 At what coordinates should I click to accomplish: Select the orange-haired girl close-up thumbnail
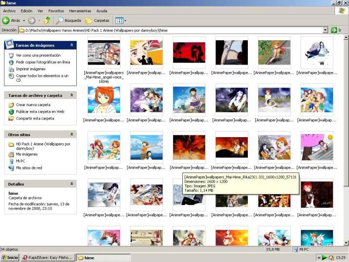104,100
